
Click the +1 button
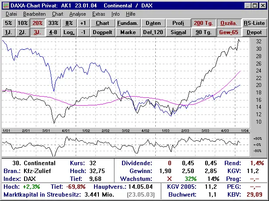pyautogui.click(x=83, y=23)
